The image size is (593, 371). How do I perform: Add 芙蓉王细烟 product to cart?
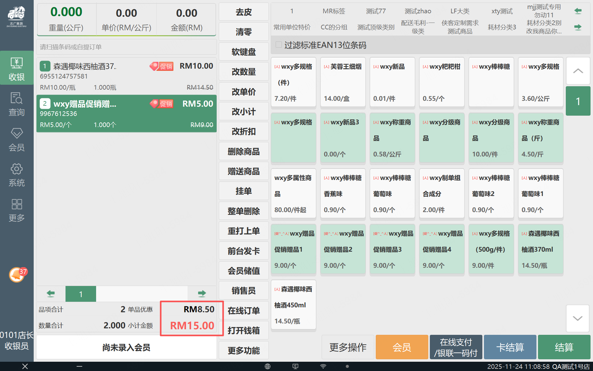(343, 82)
